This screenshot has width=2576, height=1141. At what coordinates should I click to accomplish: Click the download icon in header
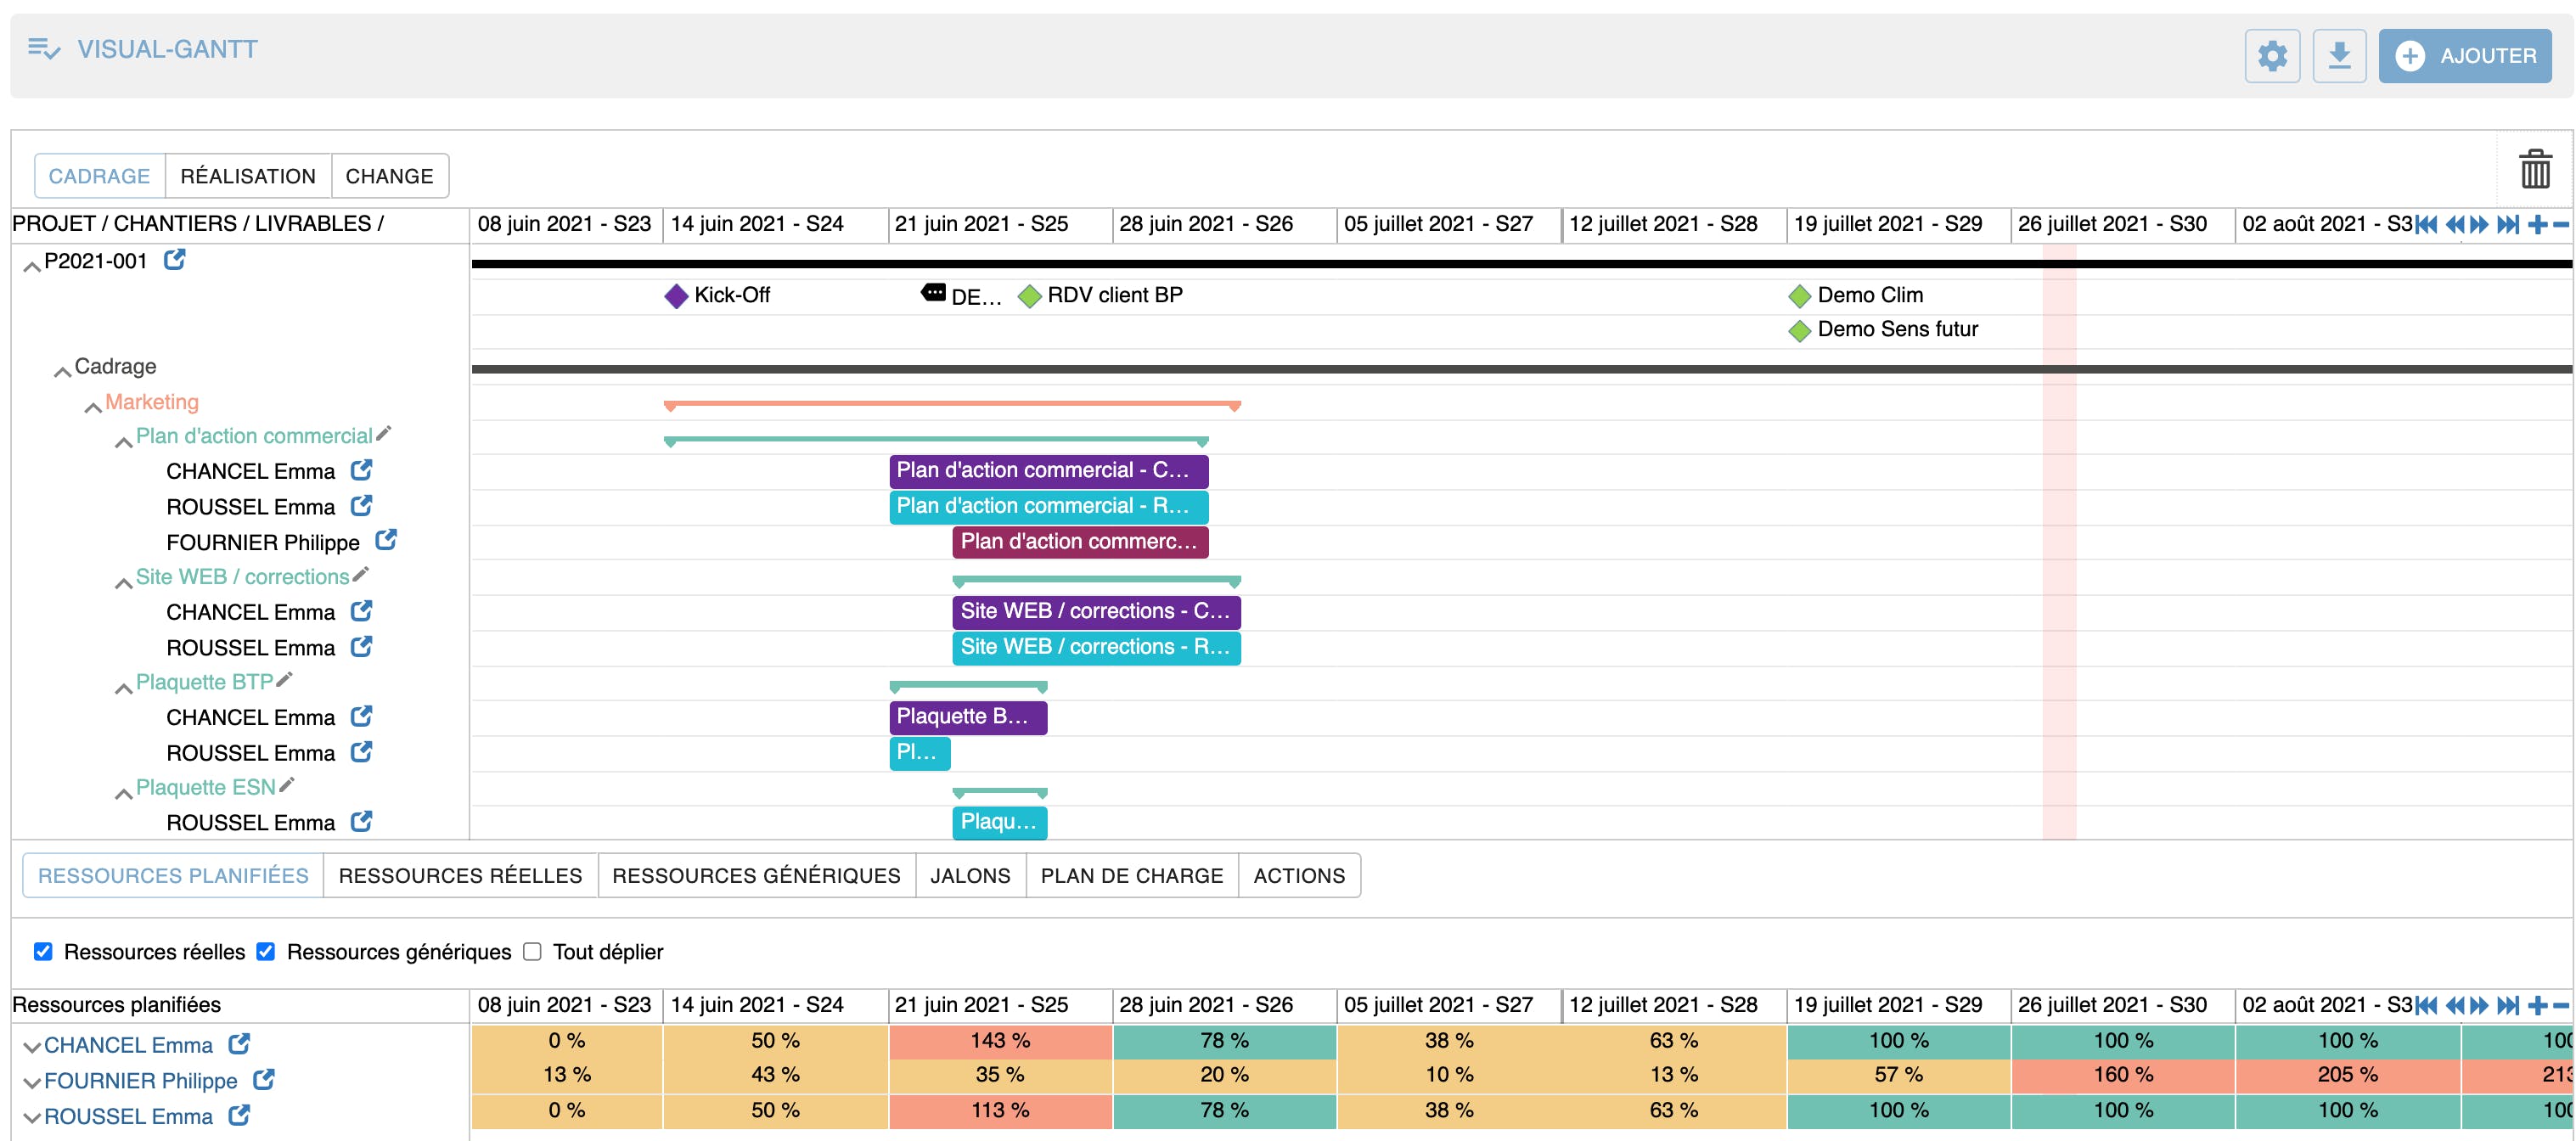click(2338, 56)
